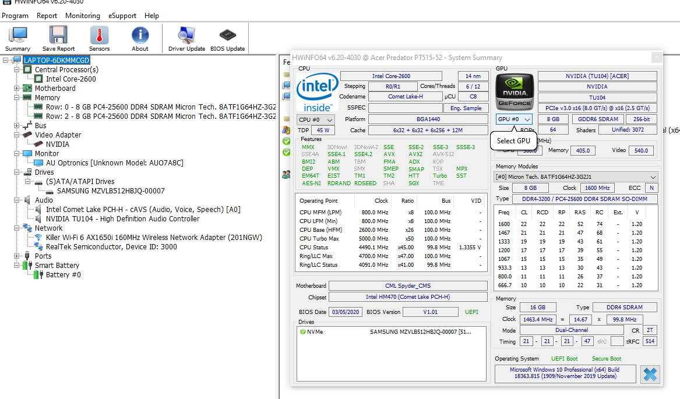The image size is (680, 399).
Task: Open the Program menu
Action: coord(15,16)
